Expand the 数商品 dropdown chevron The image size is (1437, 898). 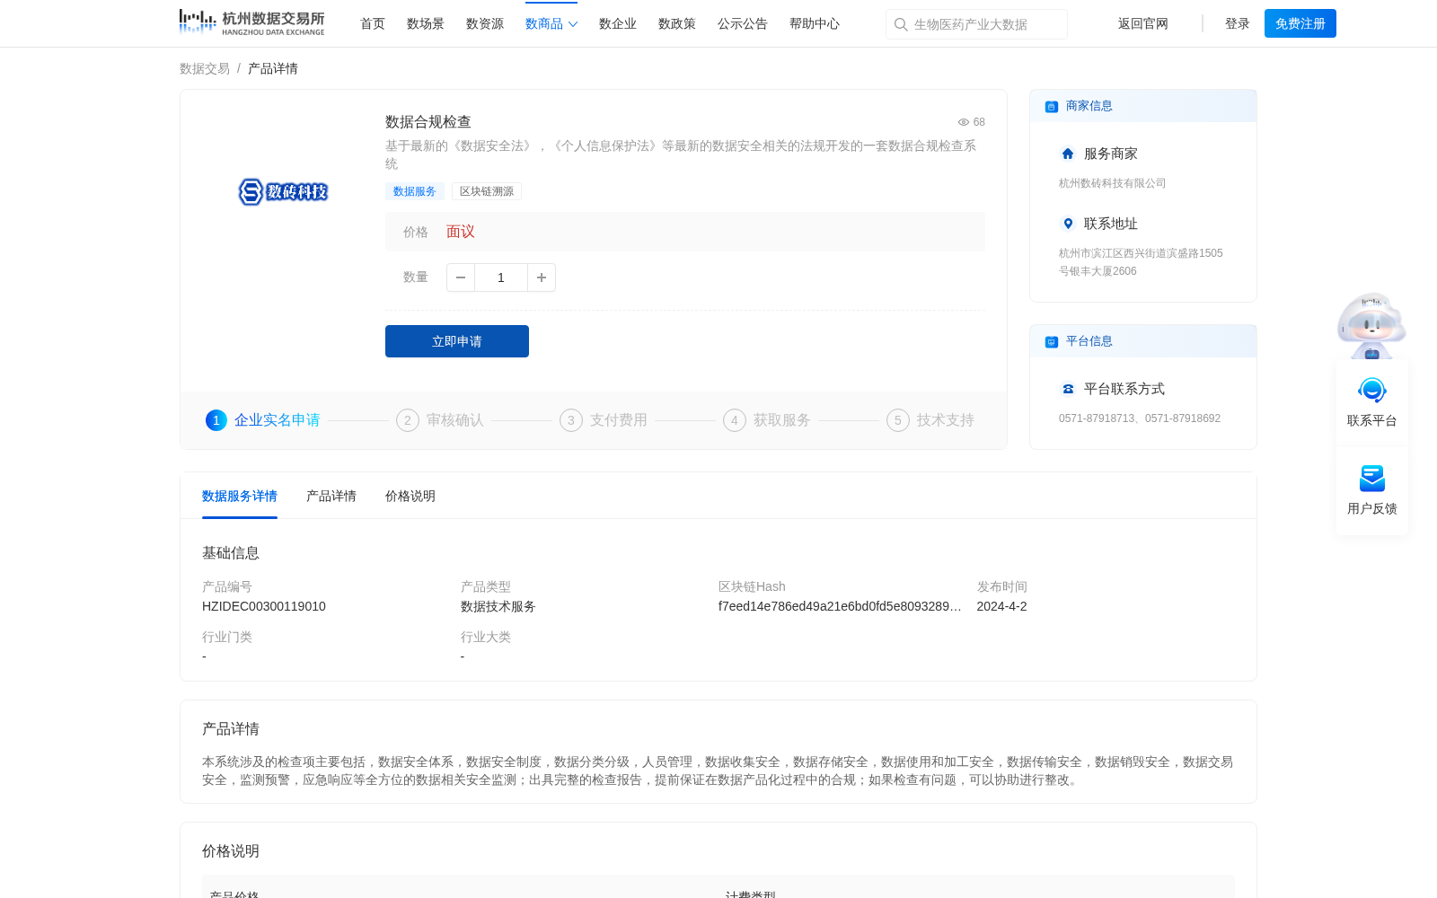[573, 24]
